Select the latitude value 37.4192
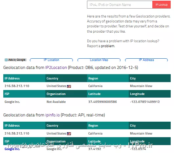The image size is (174, 153). pos(95,149)
